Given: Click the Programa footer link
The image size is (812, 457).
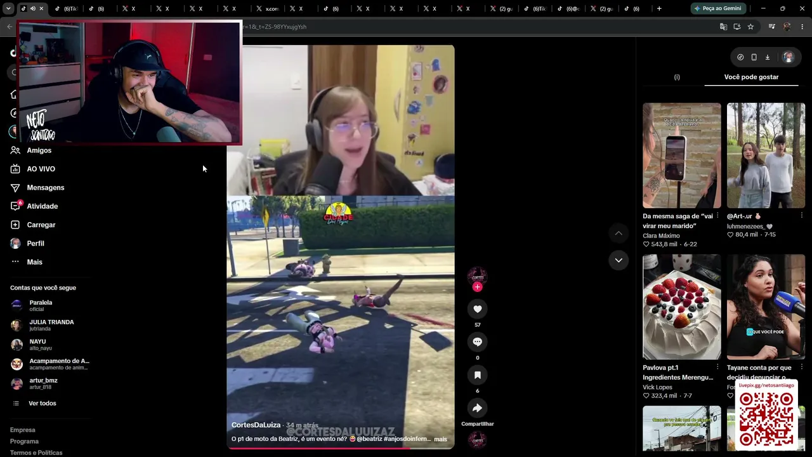Looking at the screenshot, I should 24,441.
